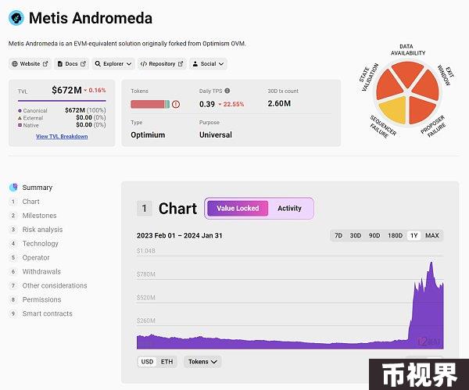
Task: Set chart range to 30D
Action: click(x=356, y=236)
